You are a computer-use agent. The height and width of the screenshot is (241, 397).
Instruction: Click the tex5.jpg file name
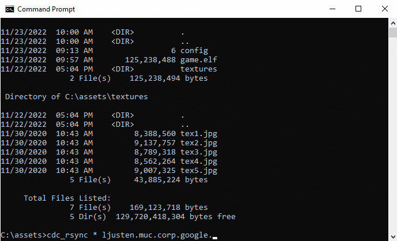pos(199,171)
